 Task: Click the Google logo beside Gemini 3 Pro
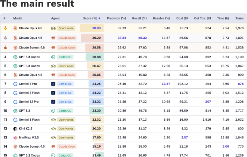(x=15, y=84)
